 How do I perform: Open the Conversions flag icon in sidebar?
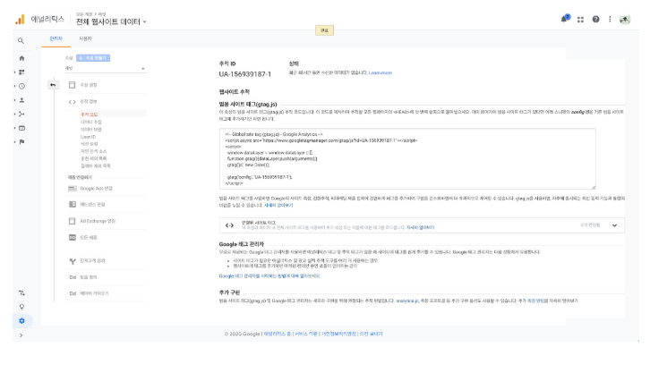point(21,142)
